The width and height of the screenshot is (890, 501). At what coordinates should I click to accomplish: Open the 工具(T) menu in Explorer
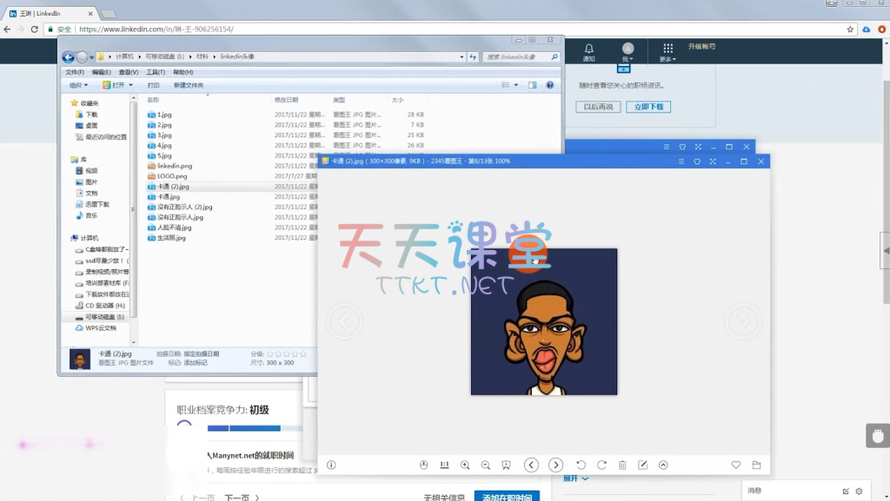pos(156,72)
